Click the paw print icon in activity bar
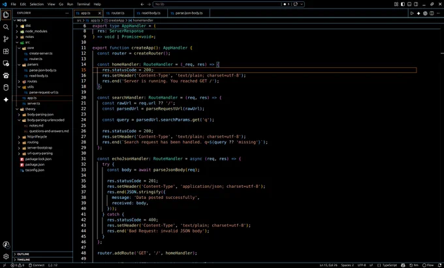The height and width of the screenshot is (268, 444). [6, 76]
